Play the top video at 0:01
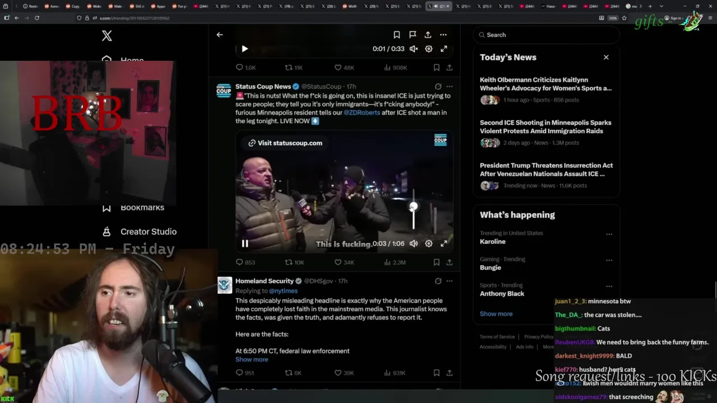 [x=245, y=49]
